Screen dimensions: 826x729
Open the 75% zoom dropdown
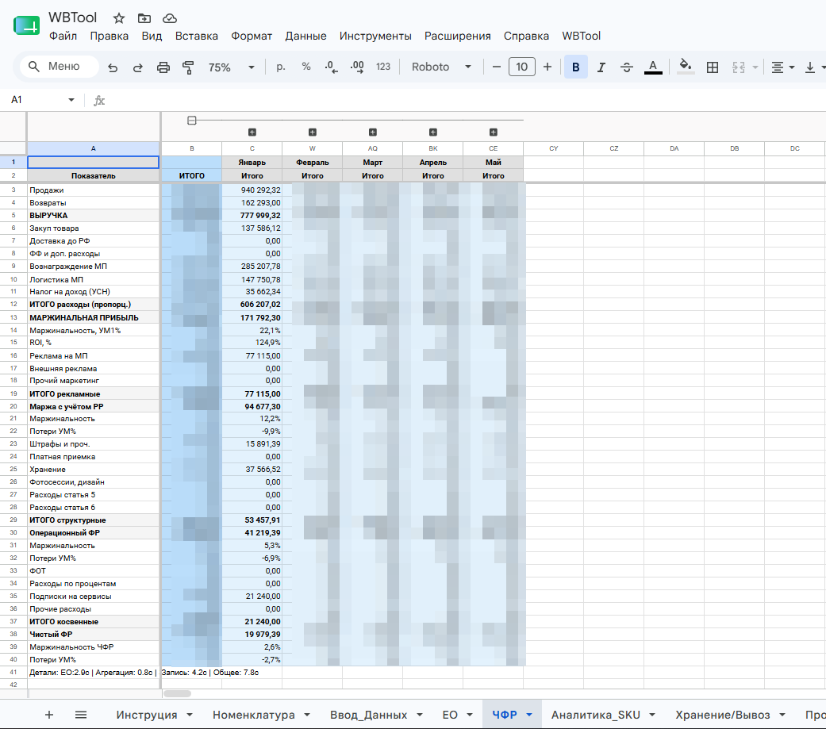[231, 67]
